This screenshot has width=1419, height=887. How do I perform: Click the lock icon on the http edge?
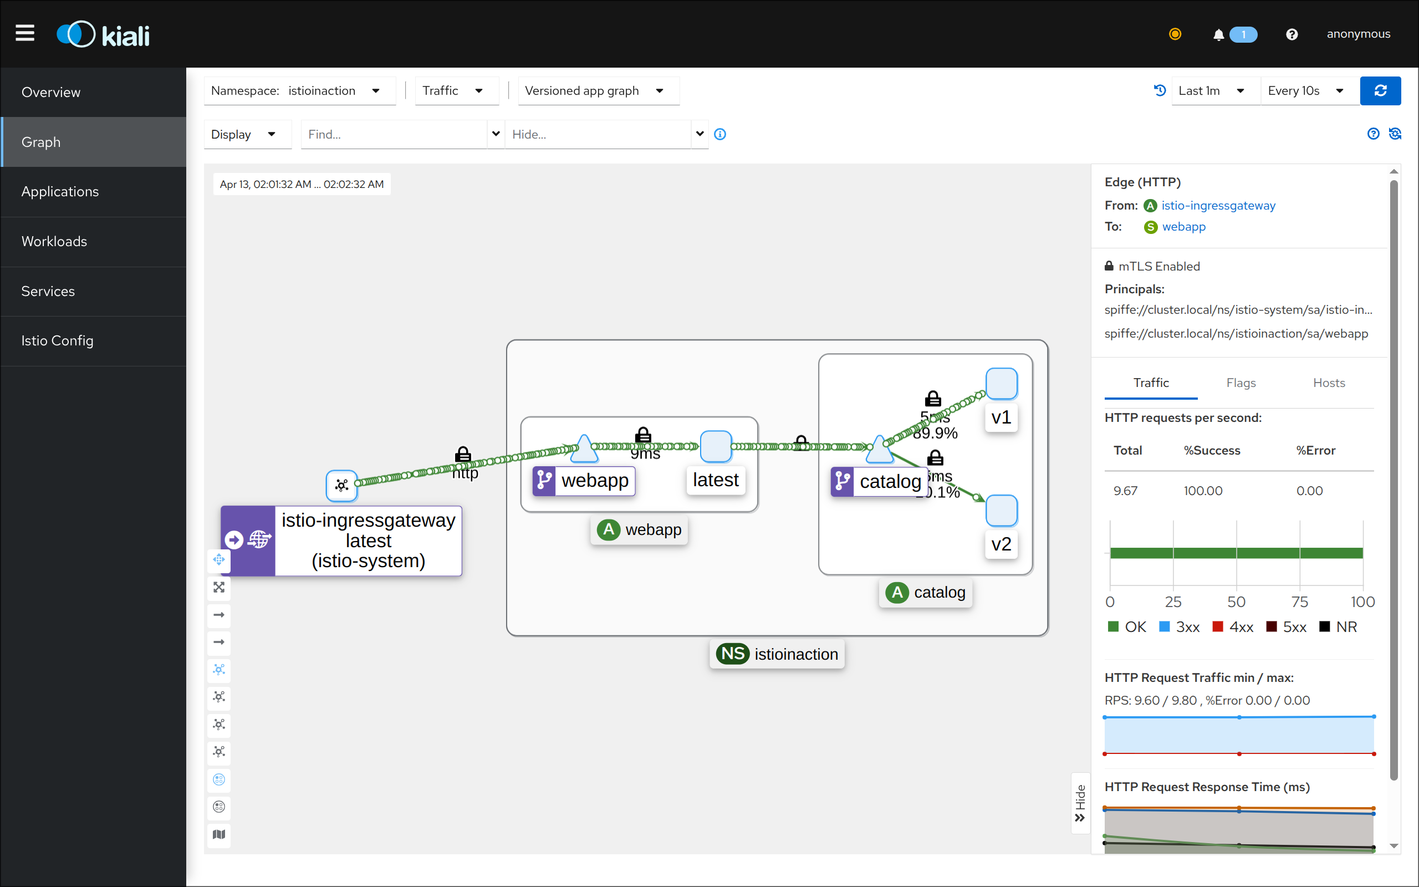tap(463, 454)
